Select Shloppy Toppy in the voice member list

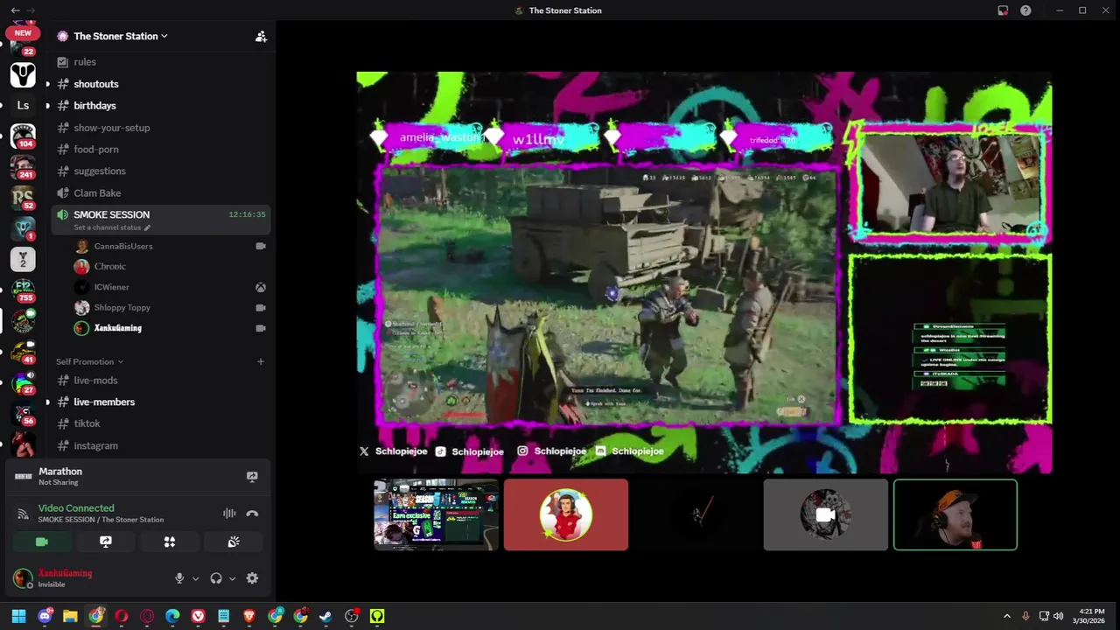click(x=122, y=308)
